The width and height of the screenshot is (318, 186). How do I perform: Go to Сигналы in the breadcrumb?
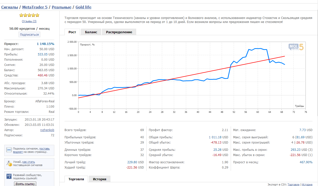coord(10,7)
